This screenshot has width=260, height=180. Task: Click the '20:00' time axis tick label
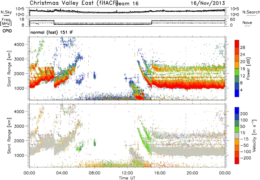click(192, 173)
